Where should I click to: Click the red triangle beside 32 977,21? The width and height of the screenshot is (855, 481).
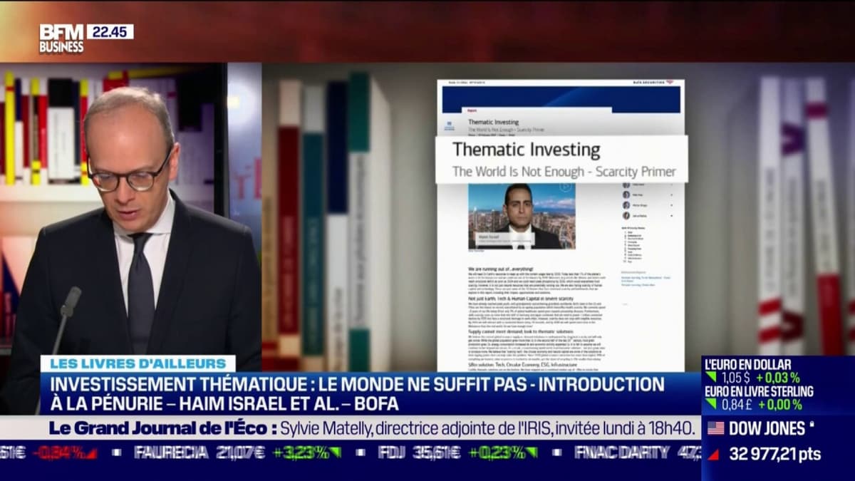click(x=713, y=455)
